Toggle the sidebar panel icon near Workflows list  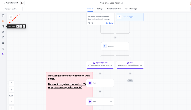pyautogui.click(x=22, y=3)
